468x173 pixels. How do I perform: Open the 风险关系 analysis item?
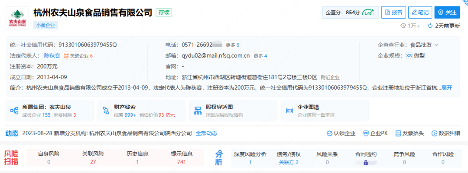[x=327, y=158]
